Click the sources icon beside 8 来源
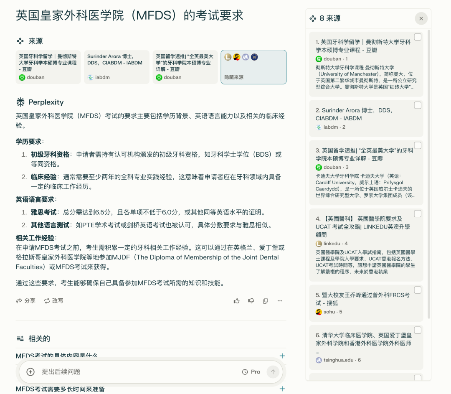 pyautogui.click(x=313, y=19)
